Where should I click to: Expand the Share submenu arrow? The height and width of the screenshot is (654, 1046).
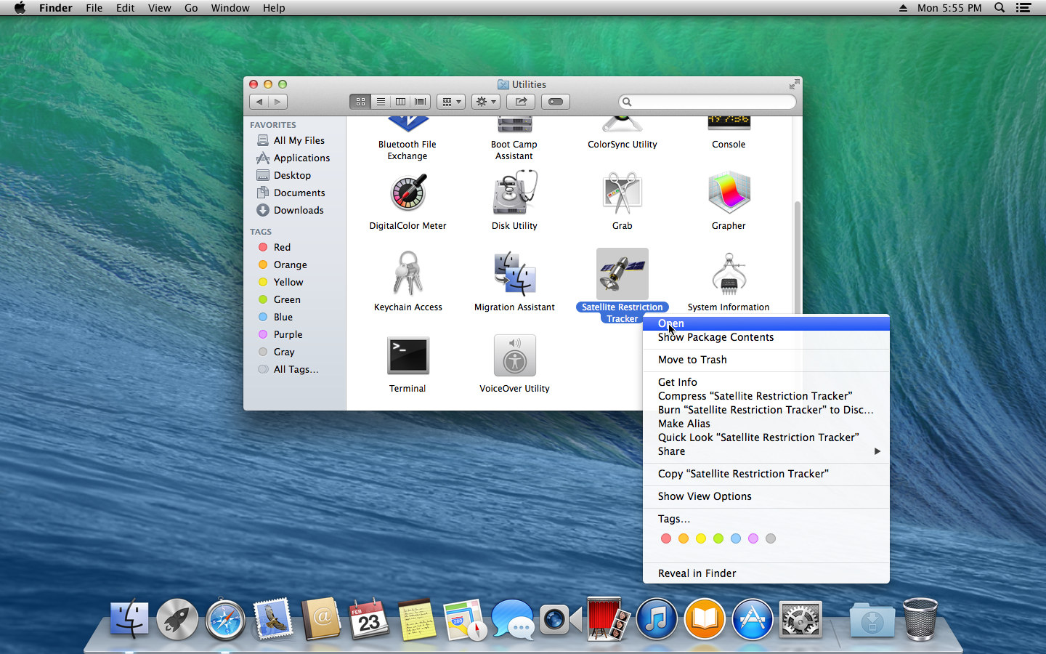pyautogui.click(x=877, y=451)
